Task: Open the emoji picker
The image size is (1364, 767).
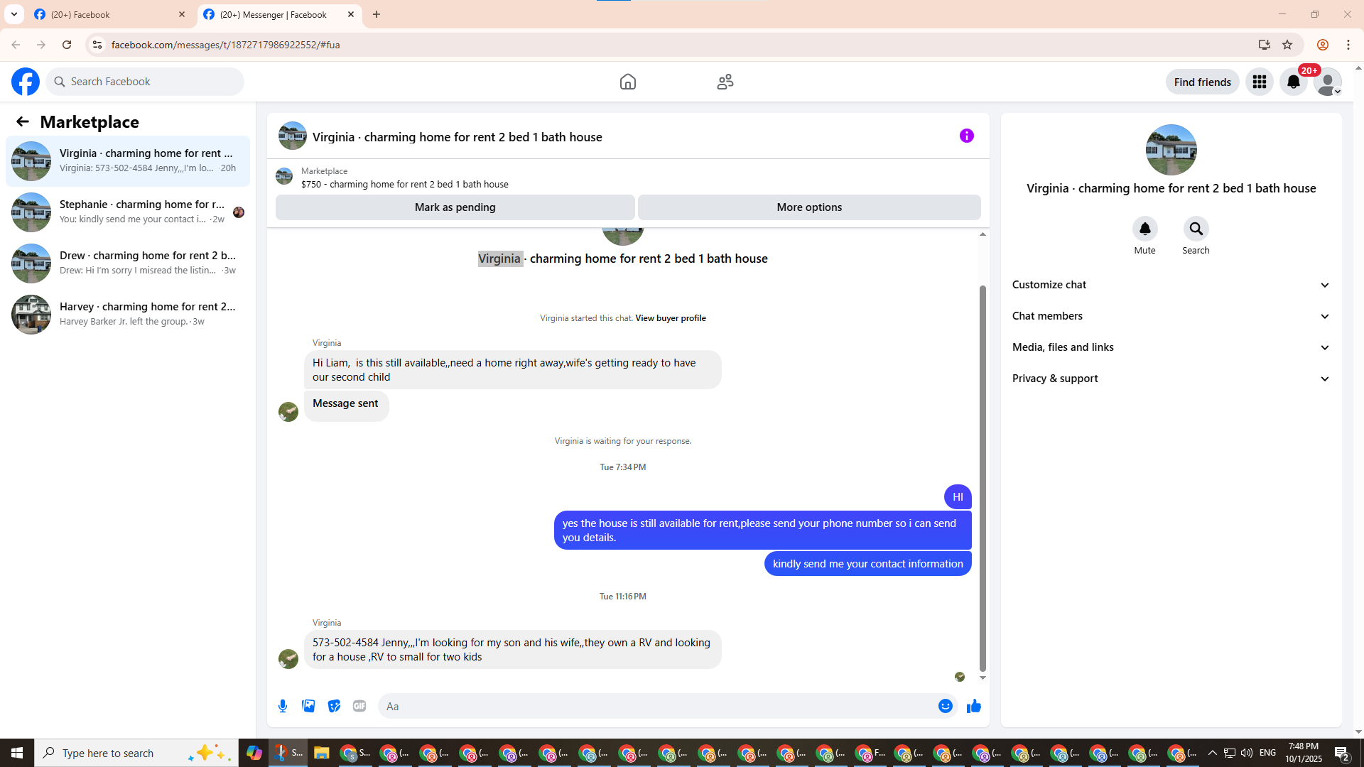Action: (945, 706)
